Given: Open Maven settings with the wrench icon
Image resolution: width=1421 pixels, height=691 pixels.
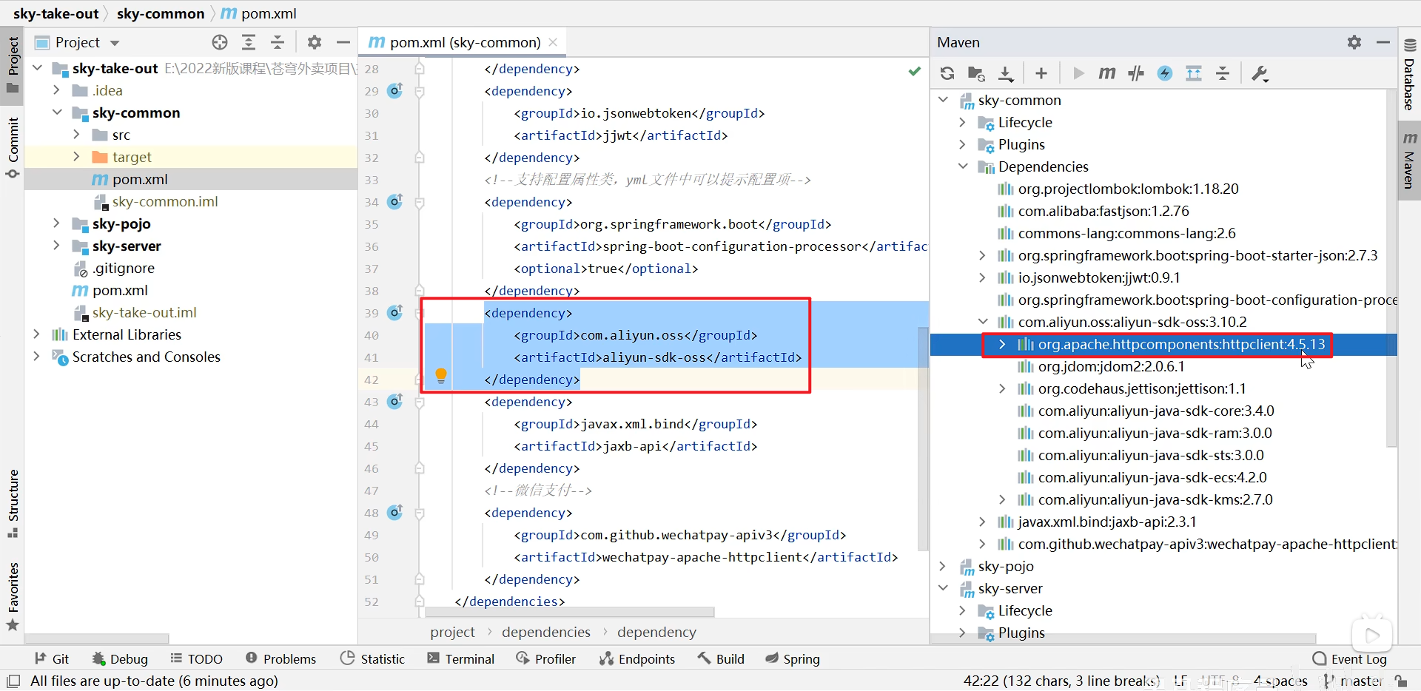Looking at the screenshot, I should coord(1260,73).
